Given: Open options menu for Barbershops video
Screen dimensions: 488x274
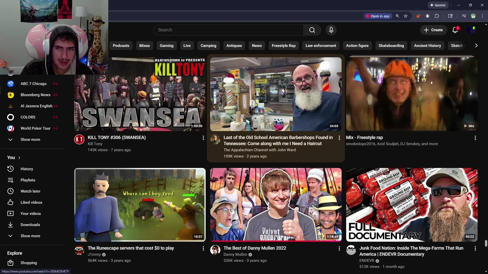Looking at the screenshot, I should (339, 138).
